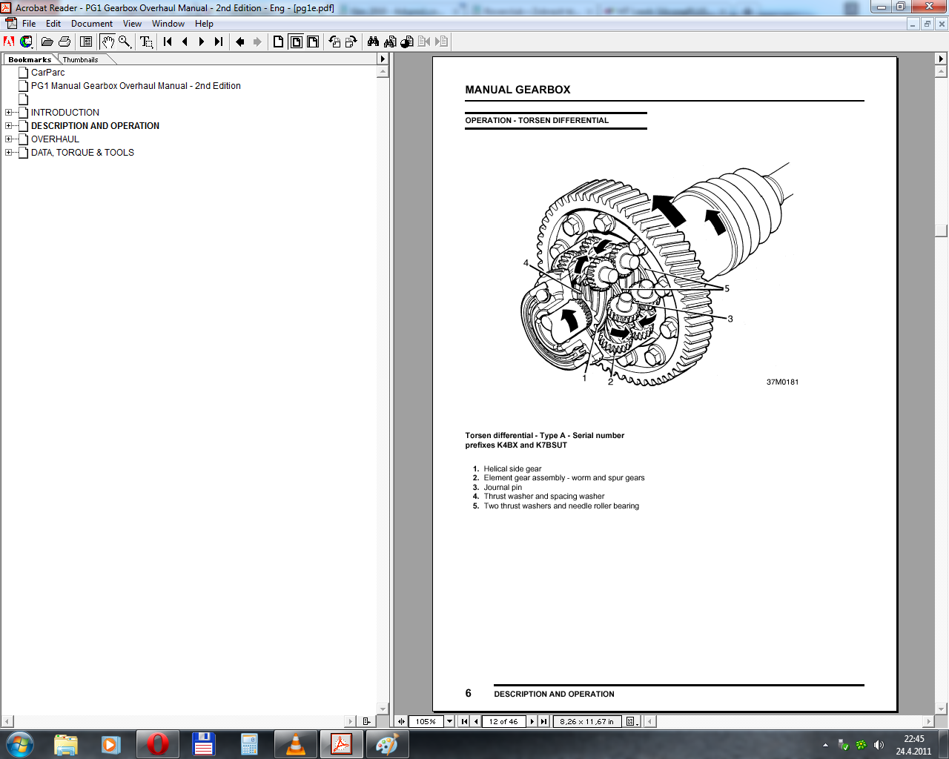Click the Find binoculars icon
The height and width of the screenshot is (759, 949).
click(373, 42)
